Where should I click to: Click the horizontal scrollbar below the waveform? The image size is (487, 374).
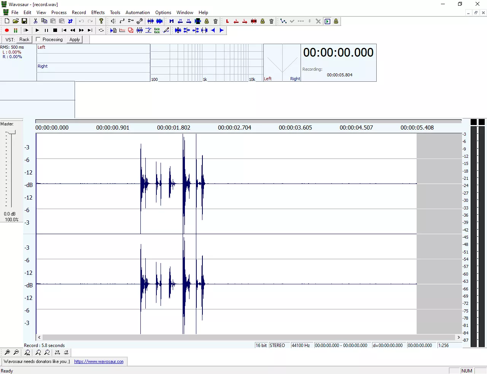click(x=249, y=337)
